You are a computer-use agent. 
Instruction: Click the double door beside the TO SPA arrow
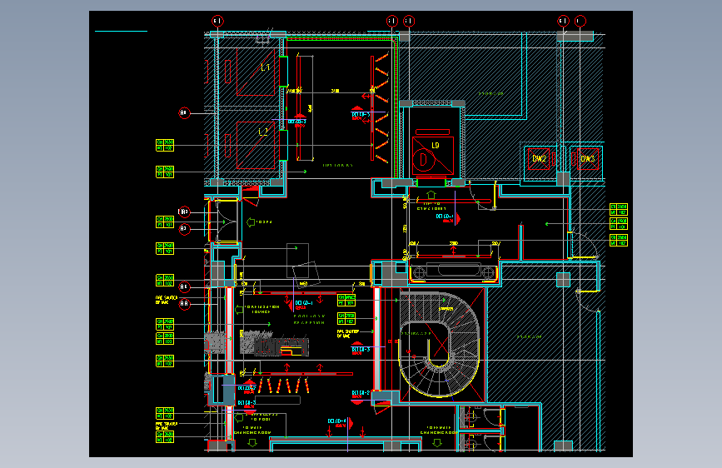[226, 222]
